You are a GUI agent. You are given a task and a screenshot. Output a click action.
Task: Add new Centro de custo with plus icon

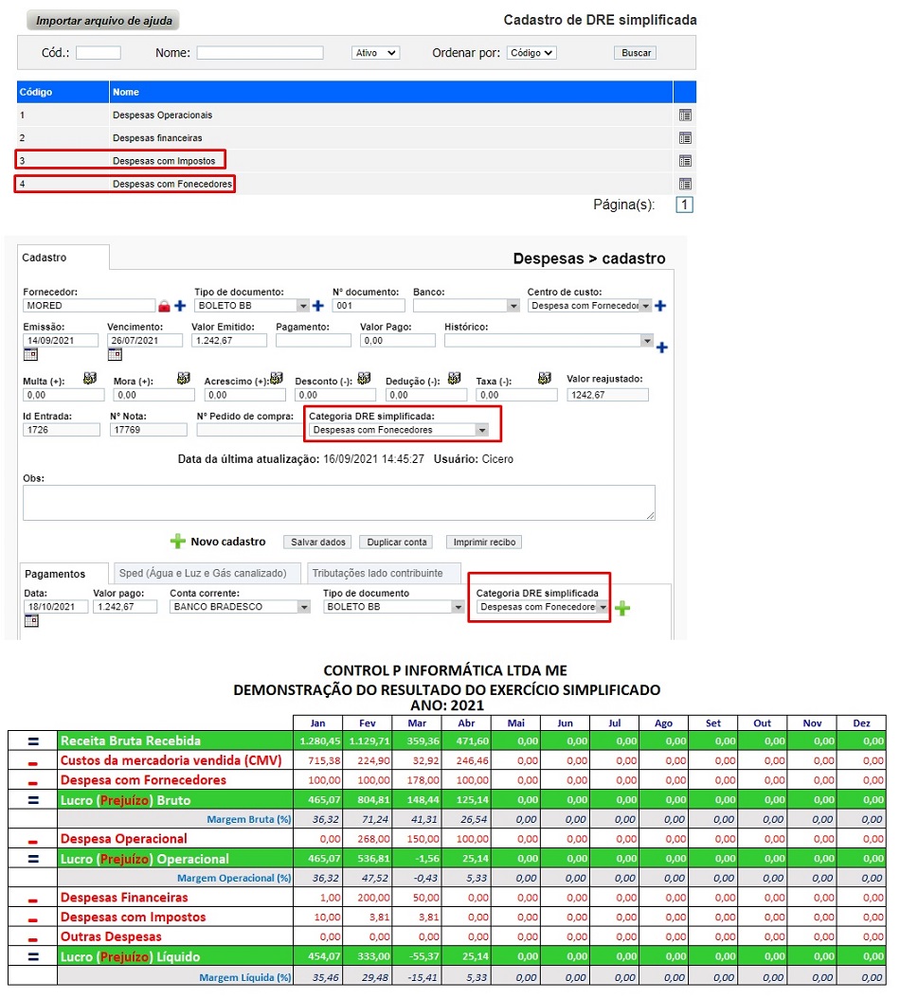[660, 306]
